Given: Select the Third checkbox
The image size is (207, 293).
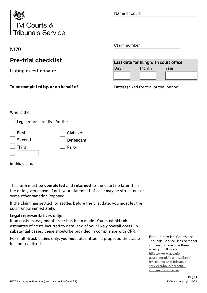Looking at the screenshot, I should click(12, 146).
